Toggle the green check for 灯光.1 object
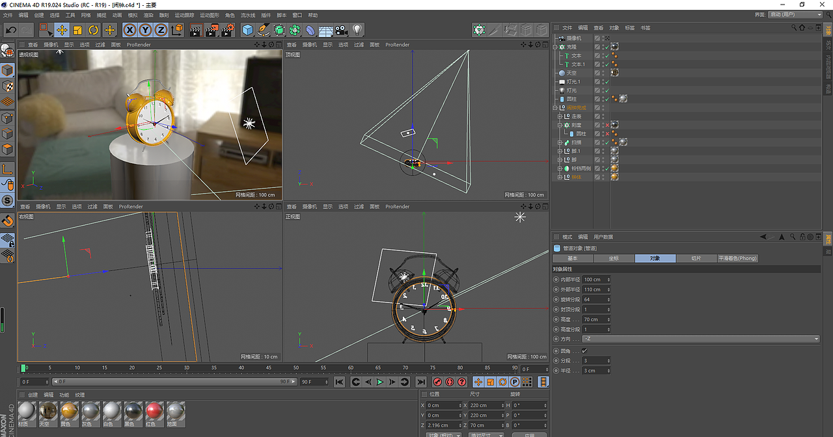 pos(607,82)
